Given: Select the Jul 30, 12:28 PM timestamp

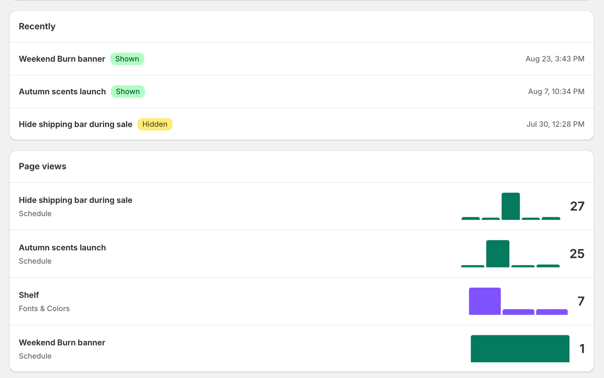Looking at the screenshot, I should pyautogui.click(x=555, y=124).
